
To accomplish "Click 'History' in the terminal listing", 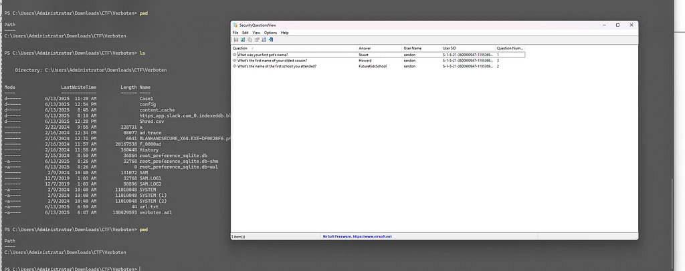I will click(x=149, y=150).
